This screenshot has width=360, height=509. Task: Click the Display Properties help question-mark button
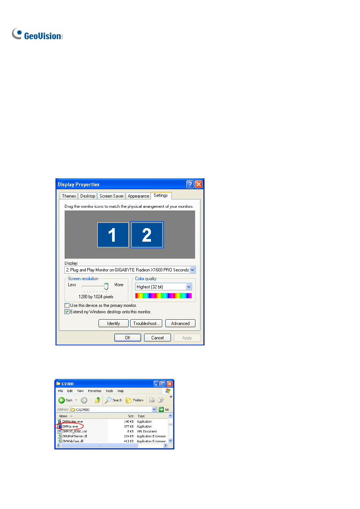click(190, 184)
